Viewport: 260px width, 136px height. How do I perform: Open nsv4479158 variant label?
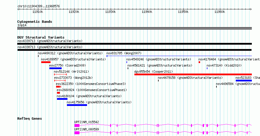point(190,78)
